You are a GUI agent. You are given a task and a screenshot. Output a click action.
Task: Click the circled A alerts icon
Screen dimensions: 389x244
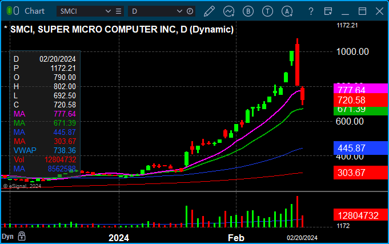coord(287,11)
